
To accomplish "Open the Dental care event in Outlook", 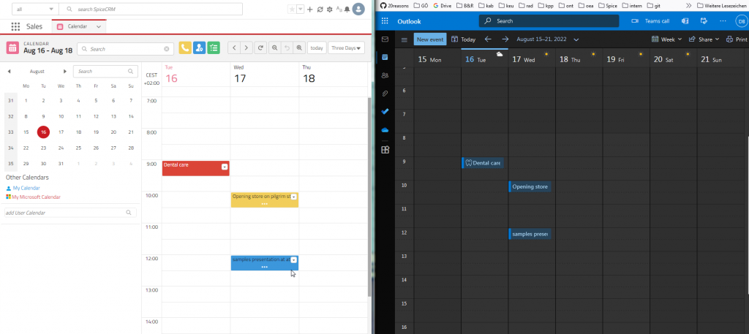I will pyautogui.click(x=483, y=163).
